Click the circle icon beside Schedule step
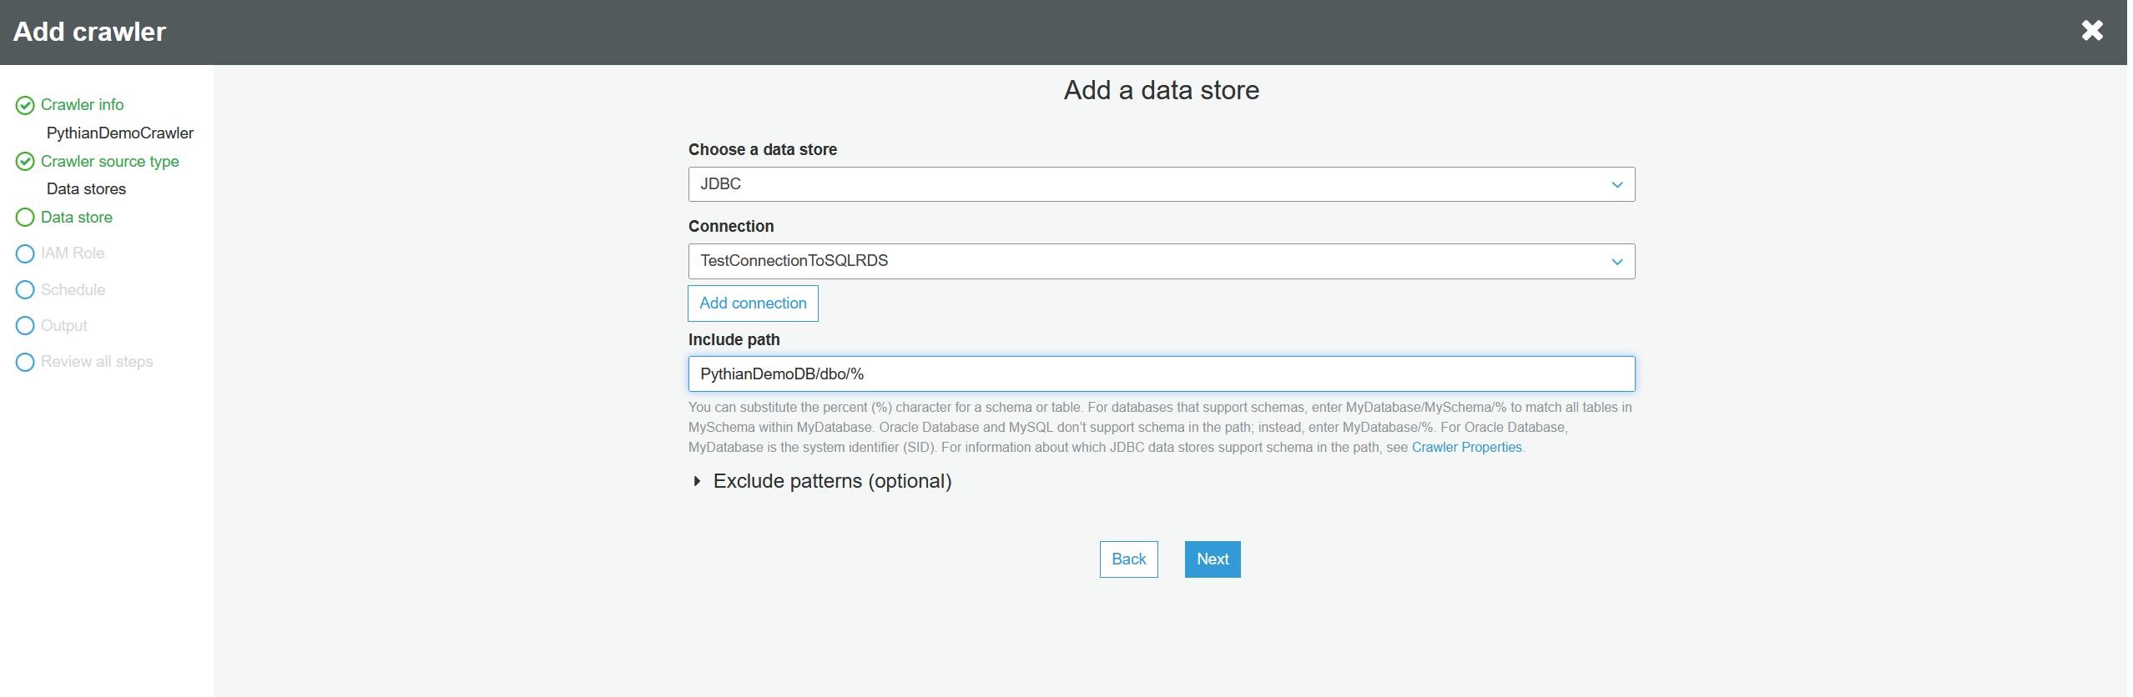Screen dimensions: 2133x697 (x=25, y=290)
